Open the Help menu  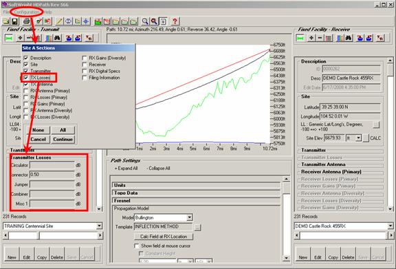[x=48, y=12]
